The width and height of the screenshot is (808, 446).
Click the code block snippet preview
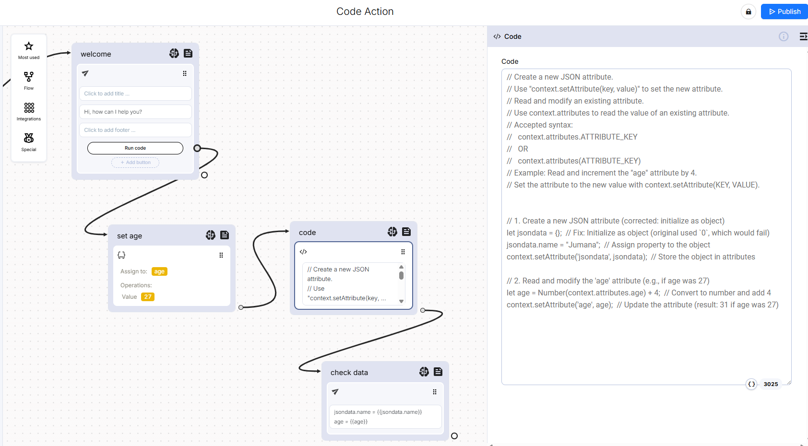coord(354,283)
